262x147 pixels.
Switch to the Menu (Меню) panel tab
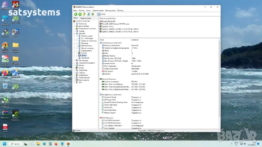pyautogui.click(x=75, y=18)
